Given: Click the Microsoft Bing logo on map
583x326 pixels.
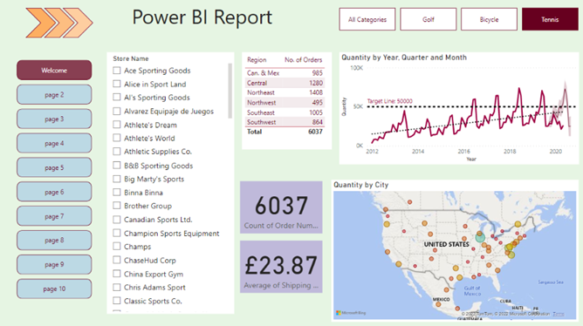Looking at the screenshot, I should (x=351, y=313).
